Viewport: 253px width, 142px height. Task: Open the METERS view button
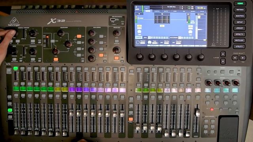[x=240, y=9]
